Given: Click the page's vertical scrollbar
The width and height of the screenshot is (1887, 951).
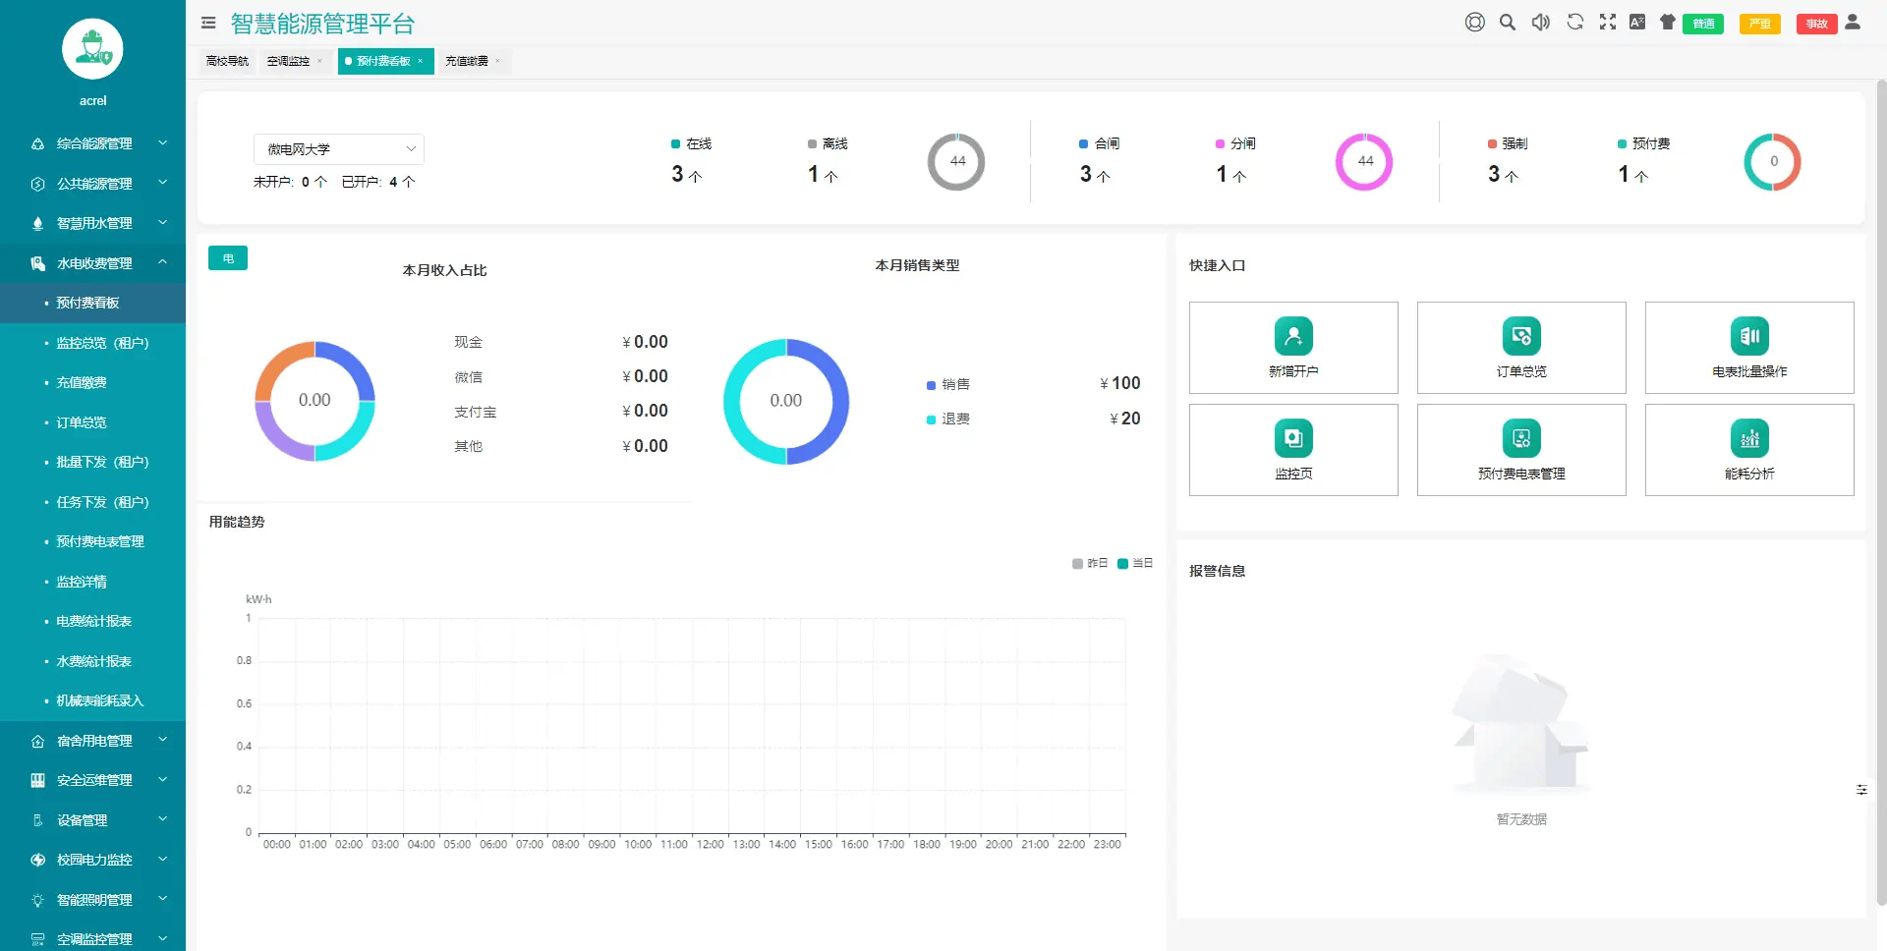Looking at the screenshot, I should [1881, 491].
